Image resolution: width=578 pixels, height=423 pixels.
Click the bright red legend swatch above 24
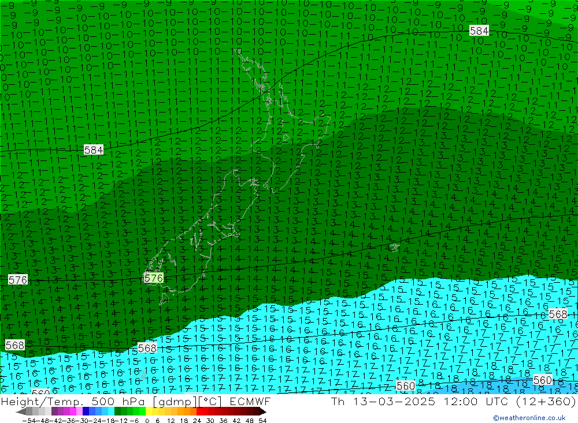click(x=199, y=411)
